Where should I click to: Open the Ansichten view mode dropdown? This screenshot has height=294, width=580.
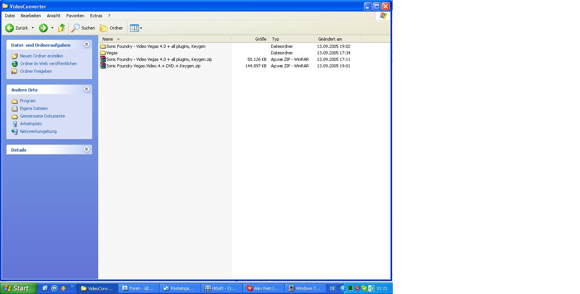[x=136, y=28]
